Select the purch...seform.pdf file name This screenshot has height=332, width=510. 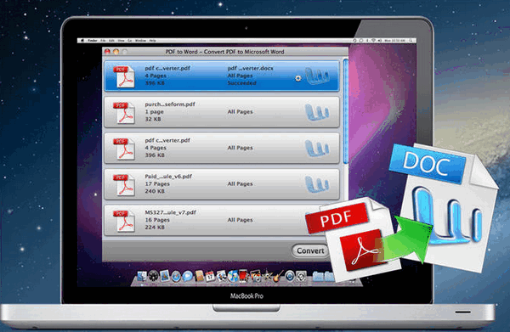[170, 104]
